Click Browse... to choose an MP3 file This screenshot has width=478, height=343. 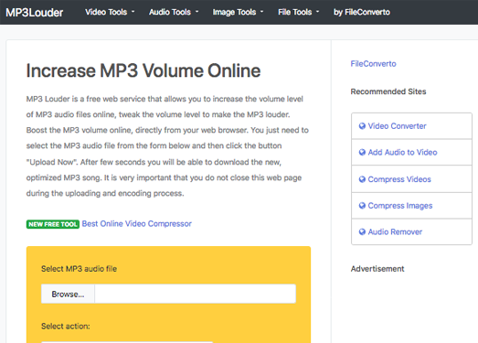[68, 294]
